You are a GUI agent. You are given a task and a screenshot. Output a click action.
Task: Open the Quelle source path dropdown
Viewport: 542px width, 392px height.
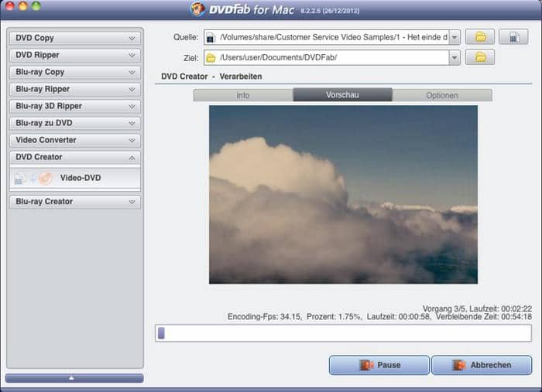coord(455,37)
